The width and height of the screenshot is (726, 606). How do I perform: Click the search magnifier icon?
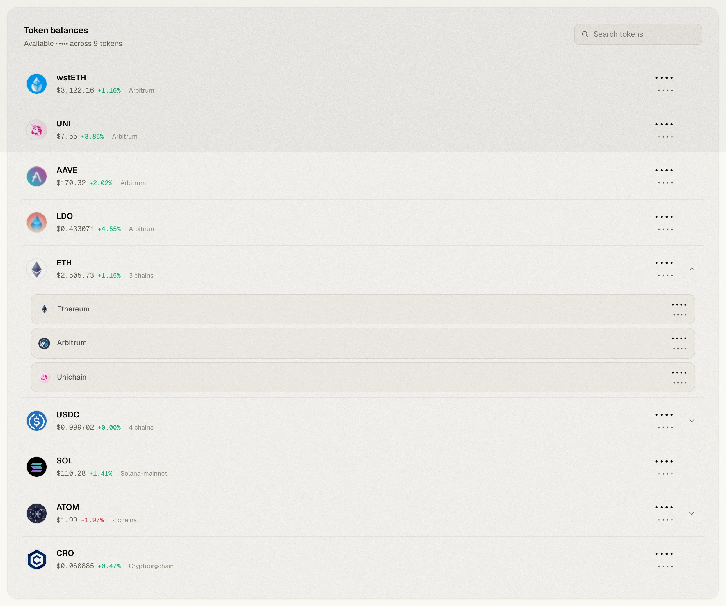point(585,34)
